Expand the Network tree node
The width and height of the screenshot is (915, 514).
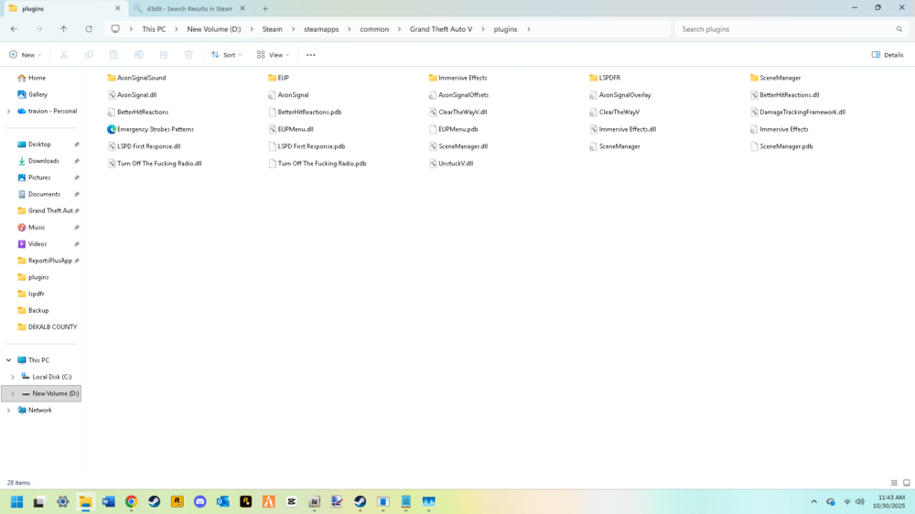9,411
